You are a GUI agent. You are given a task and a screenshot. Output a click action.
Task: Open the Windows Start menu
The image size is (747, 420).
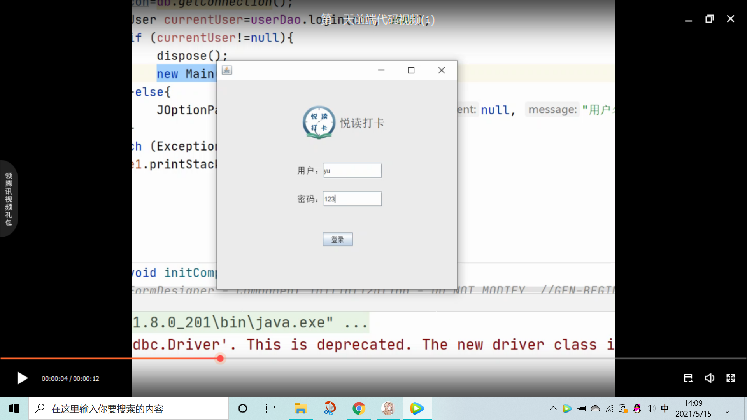(x=14, y=408)
